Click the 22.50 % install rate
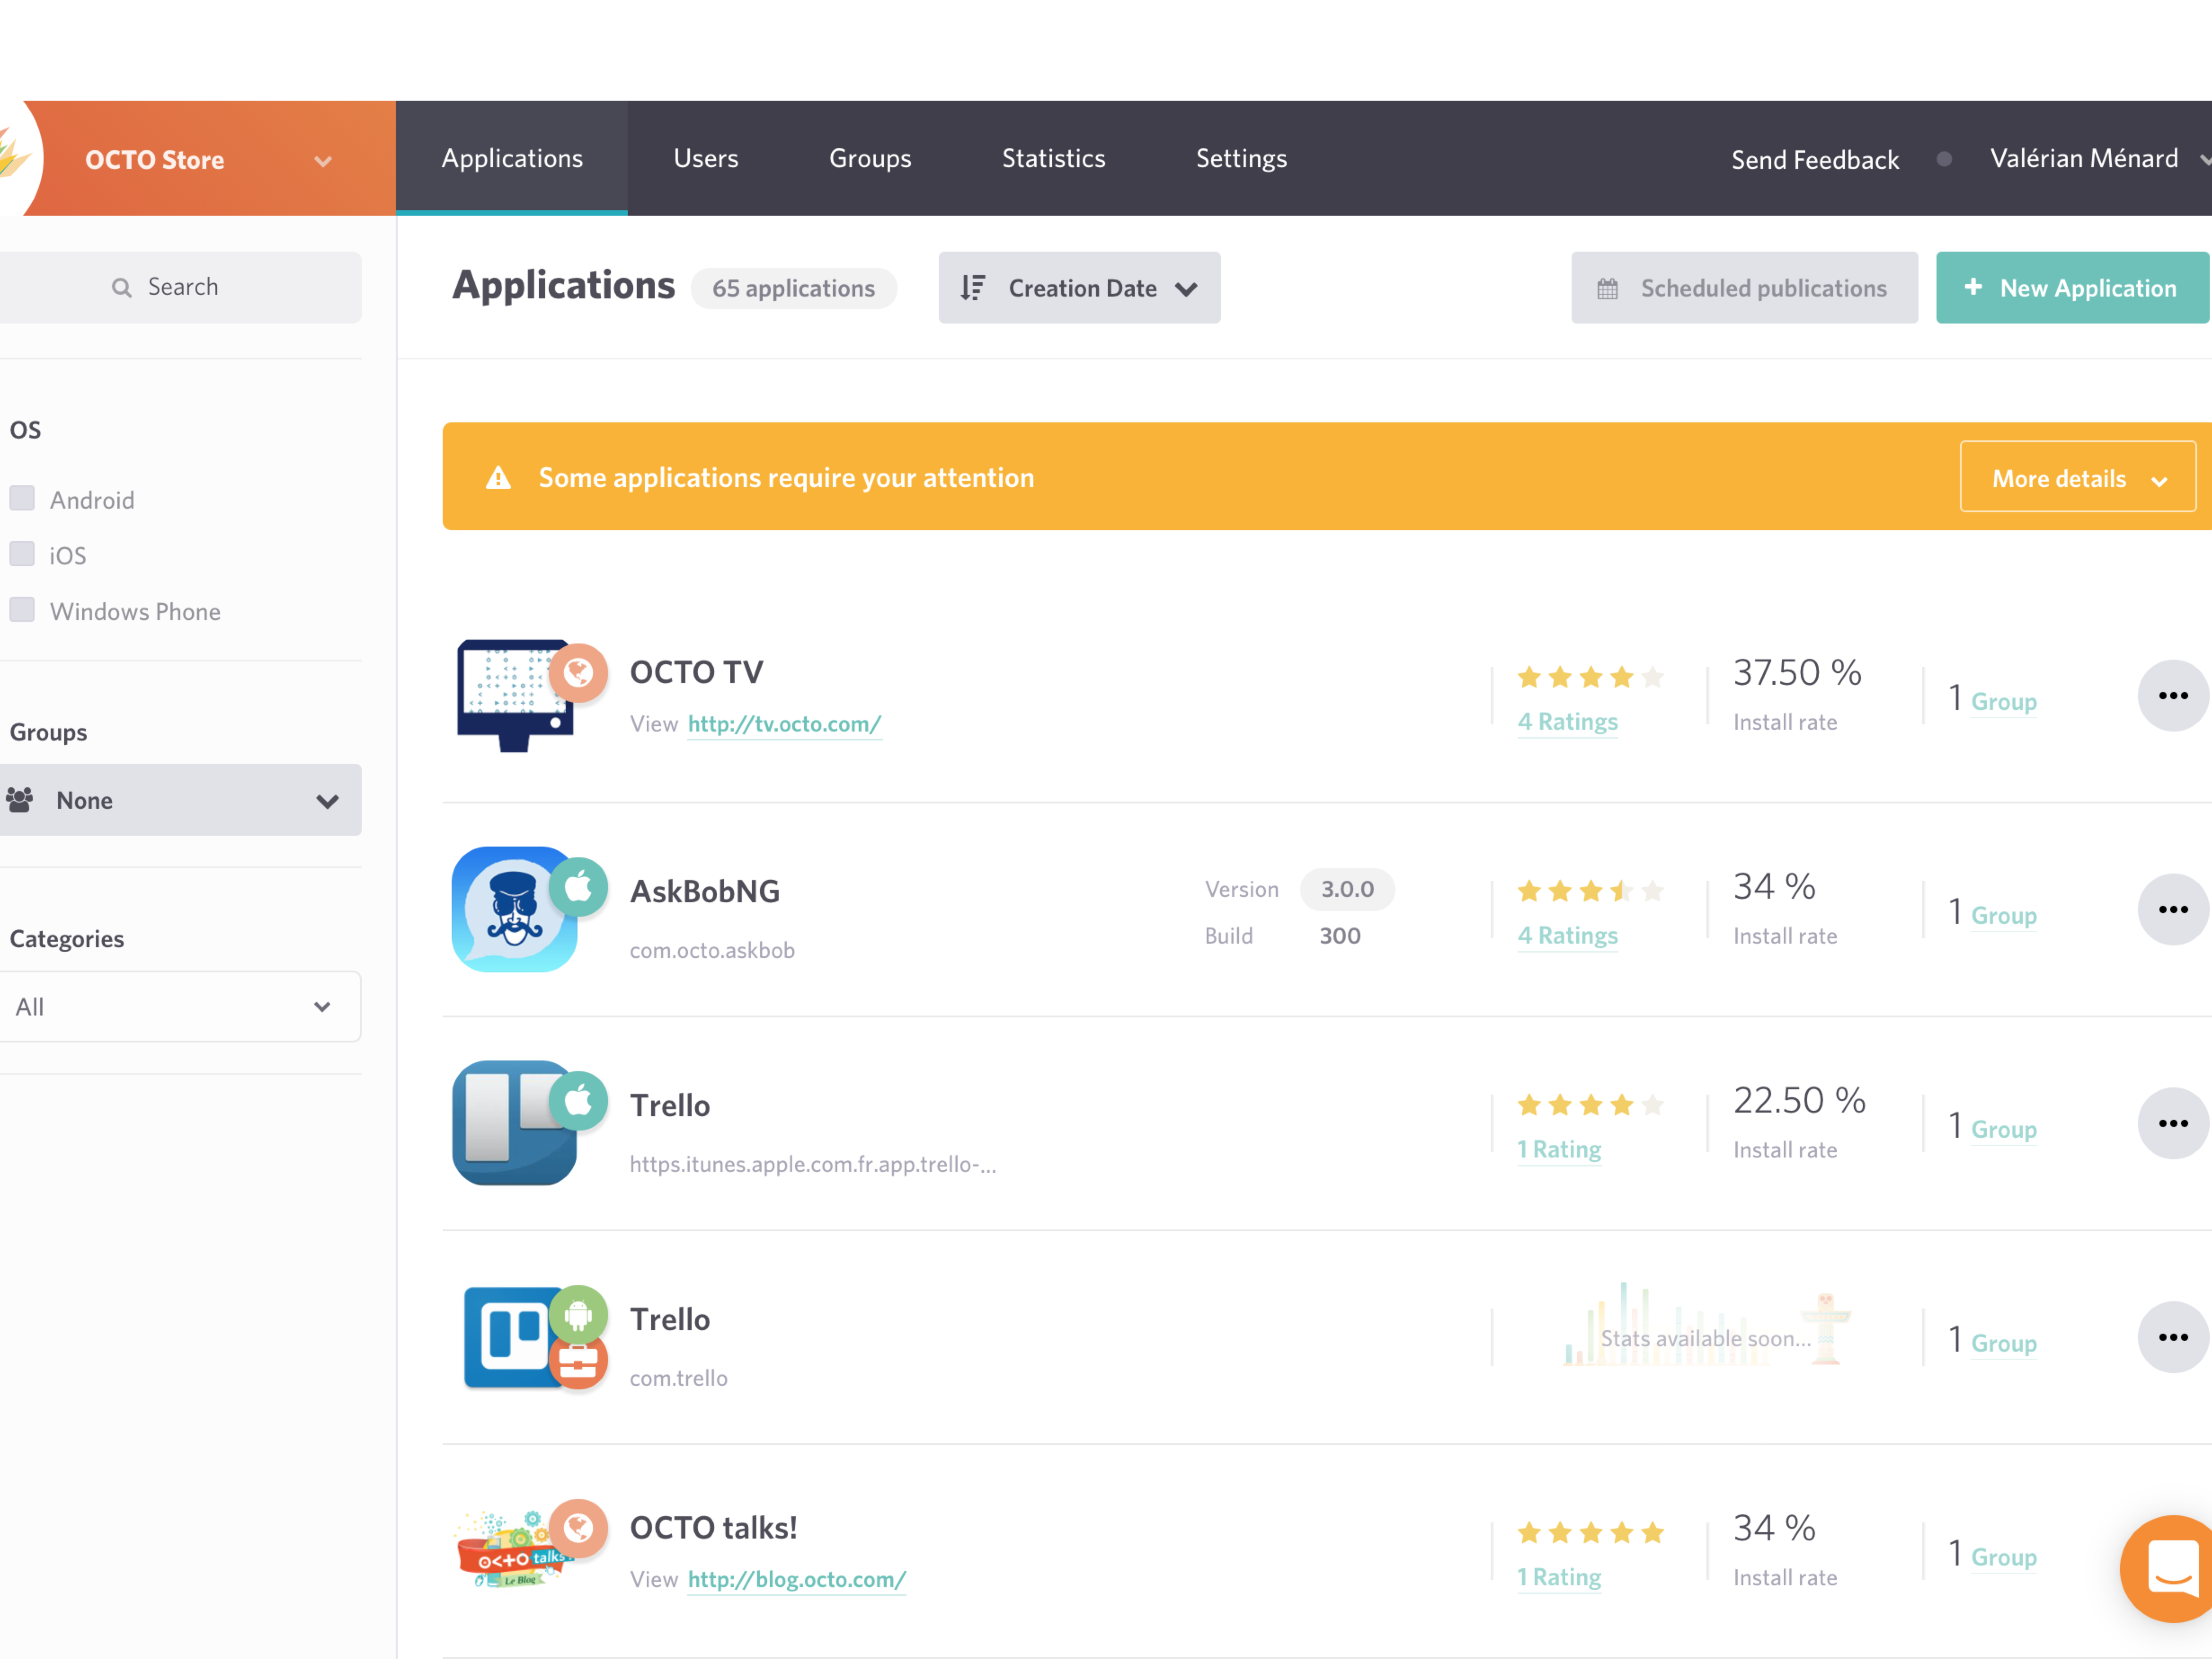 (x=1799, y=1101)
